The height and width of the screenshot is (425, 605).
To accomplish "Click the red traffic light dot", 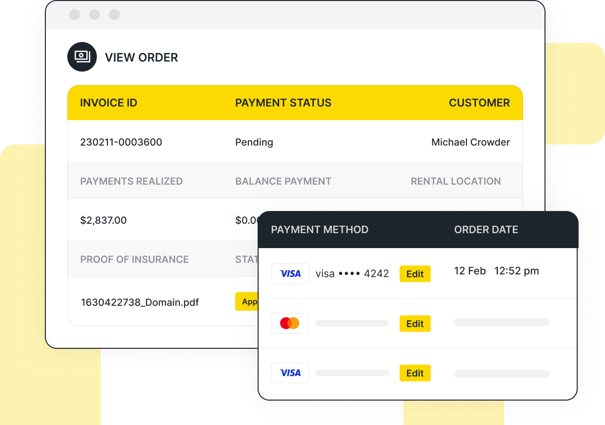I will pyautogui.click(x=74, y=15).
